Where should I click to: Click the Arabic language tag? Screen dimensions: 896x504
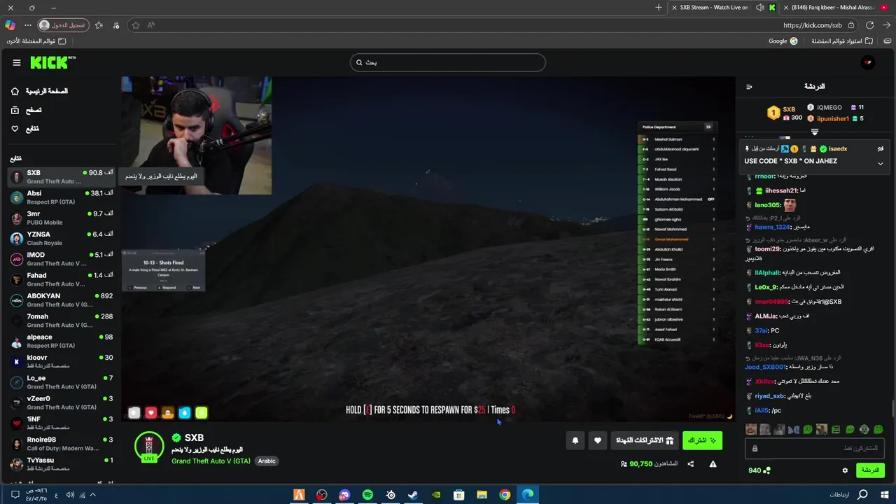click(x=267, y=461)
